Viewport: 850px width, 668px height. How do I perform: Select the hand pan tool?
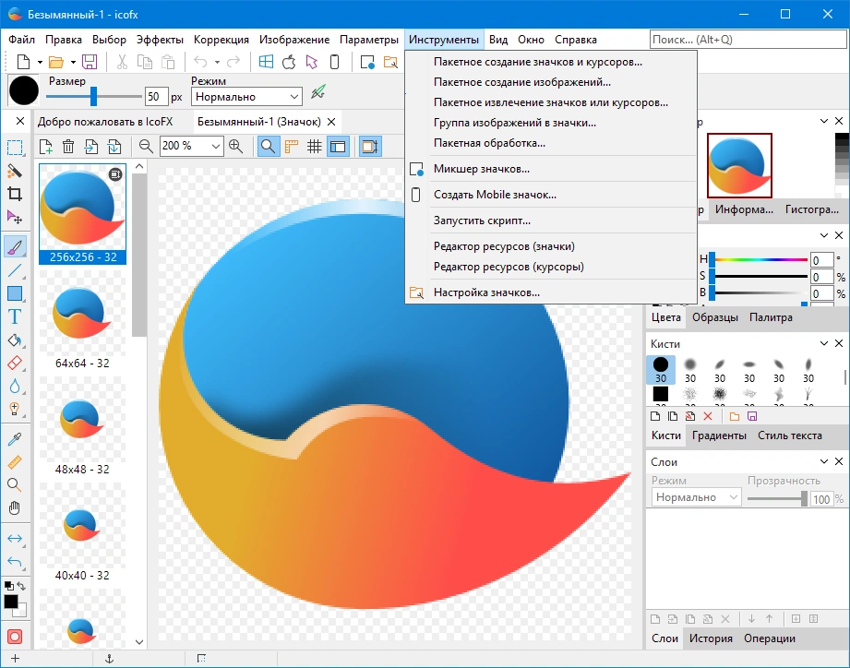click(x=15, y=508)
